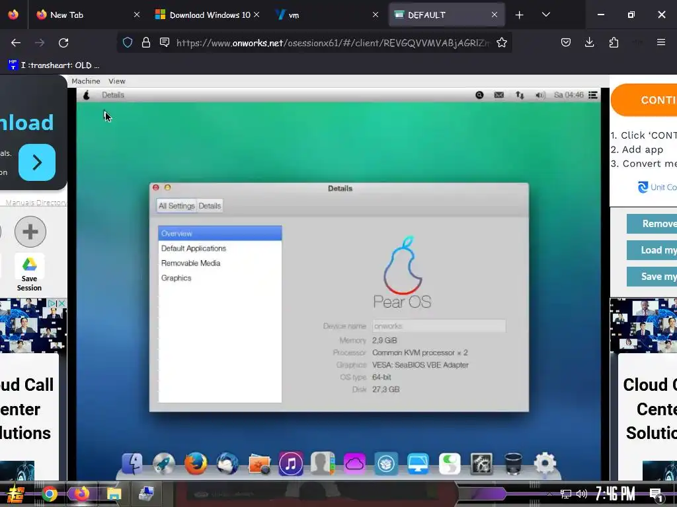Screen dimensions: 677x507
Task: Reload the current page
Action: tap(63, 43)
